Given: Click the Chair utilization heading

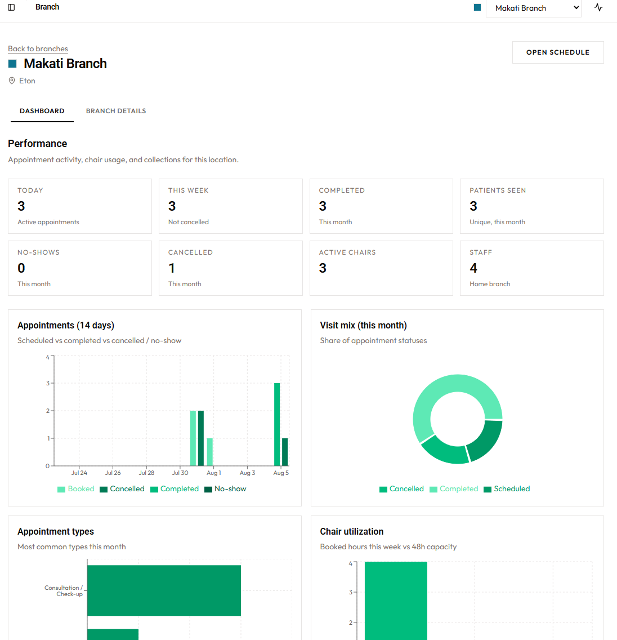Looking at the screenshot, I should (x=351, y=531).
